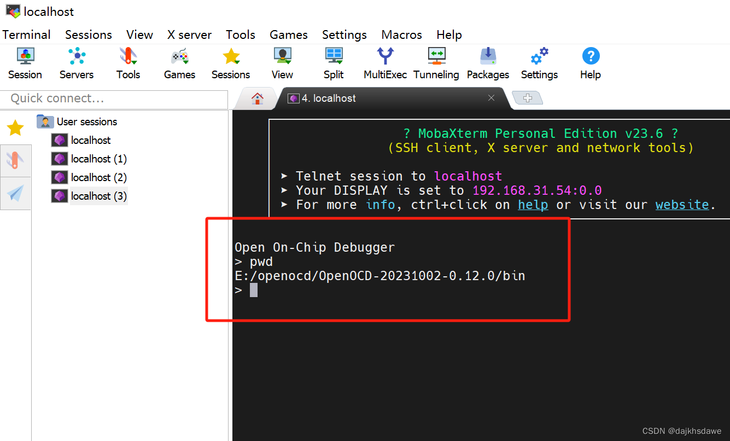Launch Games from the toolbar
This screenshot has width=730, height=441.
coord(179,63)
